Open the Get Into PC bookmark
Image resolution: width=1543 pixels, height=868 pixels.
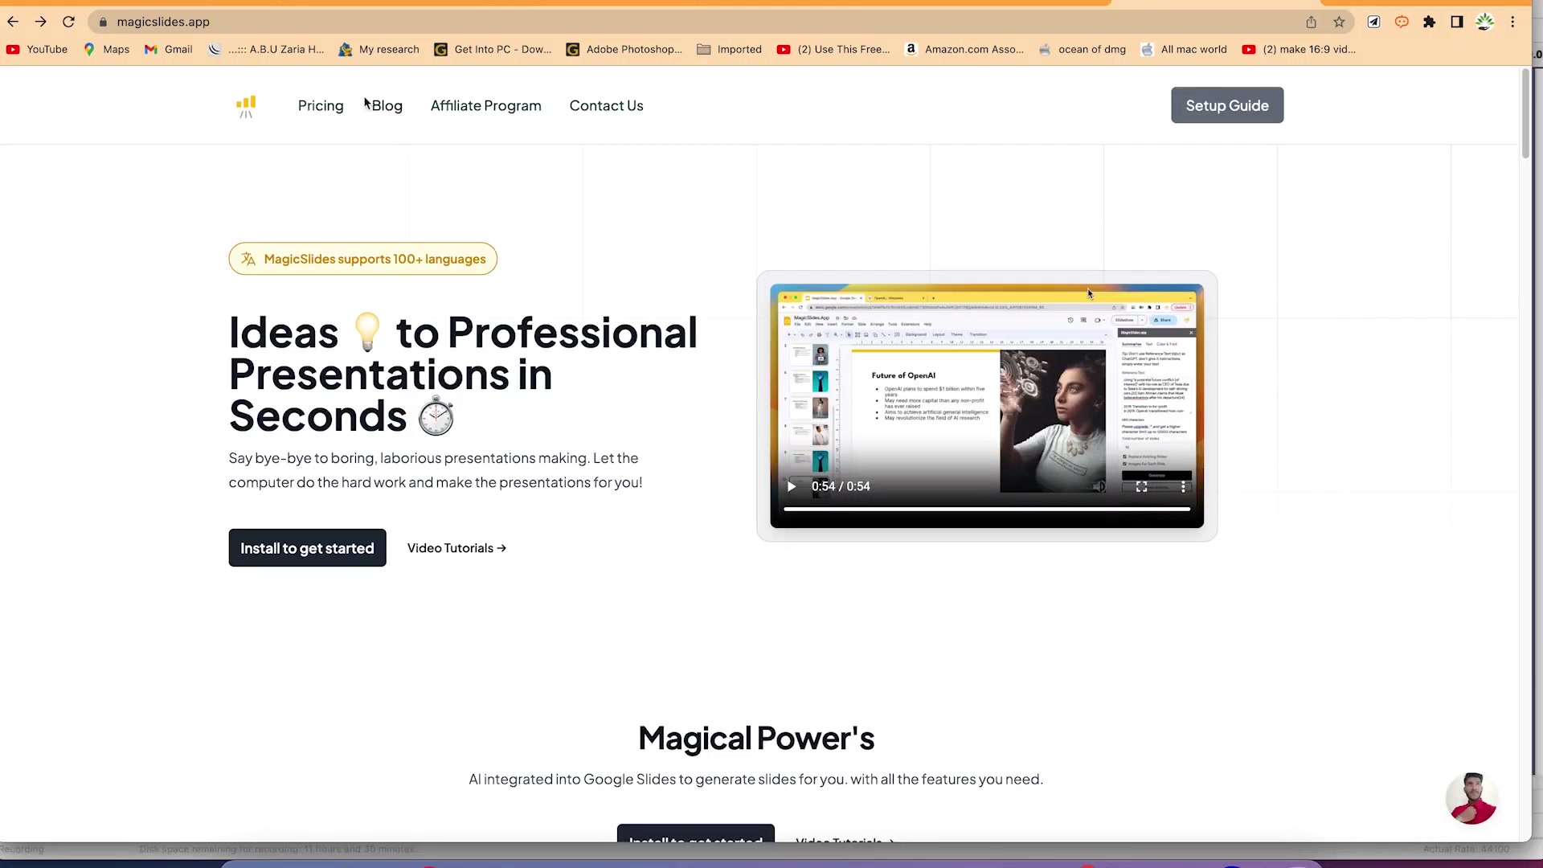click(493, 49)
